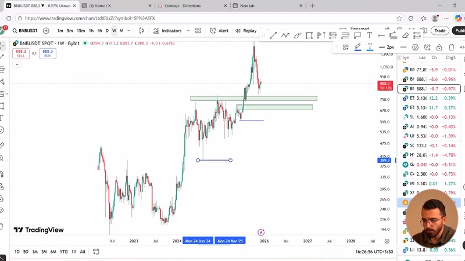
Task: Choose the text tool in floating toolbar
Action: click(x=369, y=35)
